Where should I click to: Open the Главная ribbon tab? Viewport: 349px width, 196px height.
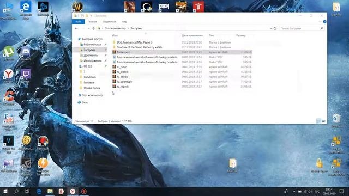92,22
